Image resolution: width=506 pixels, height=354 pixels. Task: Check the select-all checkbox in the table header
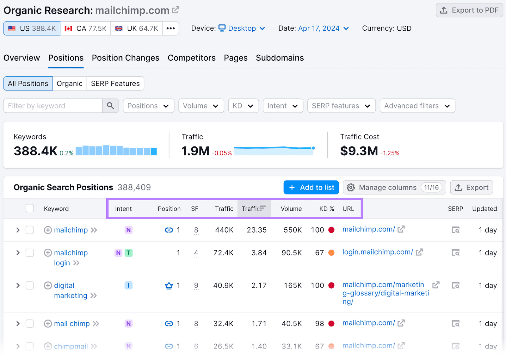pyautogui.click(x=30, y=208)
